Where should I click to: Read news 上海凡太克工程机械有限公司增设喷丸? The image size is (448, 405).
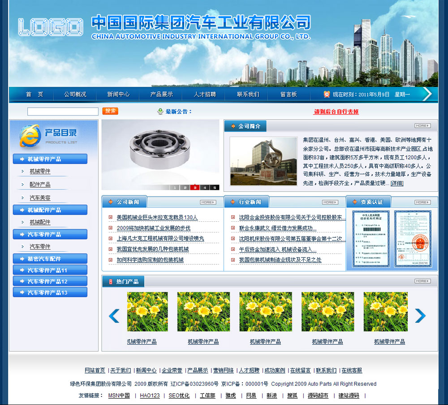[160, 238]
